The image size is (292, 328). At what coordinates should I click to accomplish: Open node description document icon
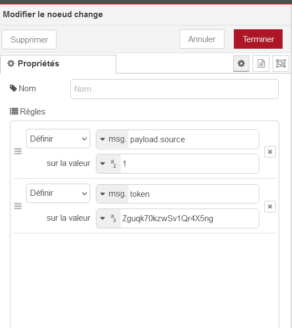click(261, 64)
